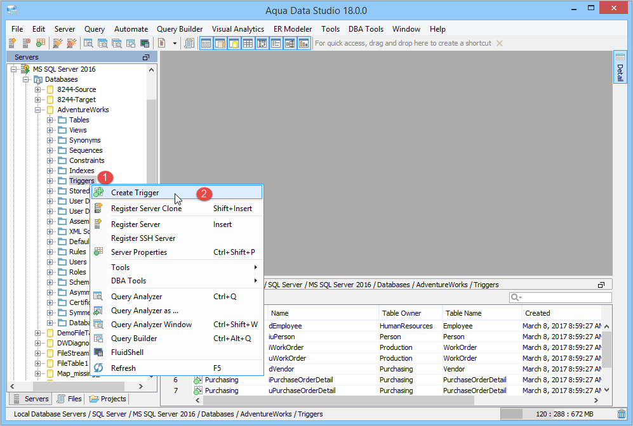Expand the Tables folder node

point(50,120)
